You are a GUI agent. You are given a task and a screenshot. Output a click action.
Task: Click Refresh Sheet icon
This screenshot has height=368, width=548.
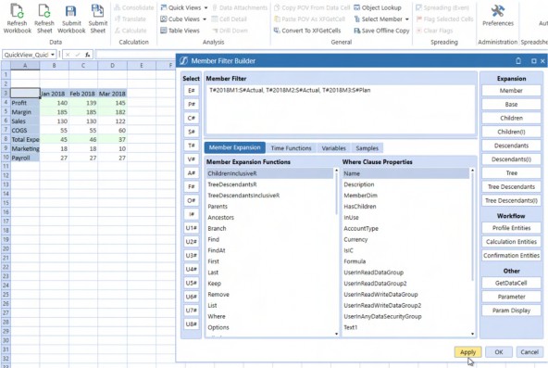point(44,10)
